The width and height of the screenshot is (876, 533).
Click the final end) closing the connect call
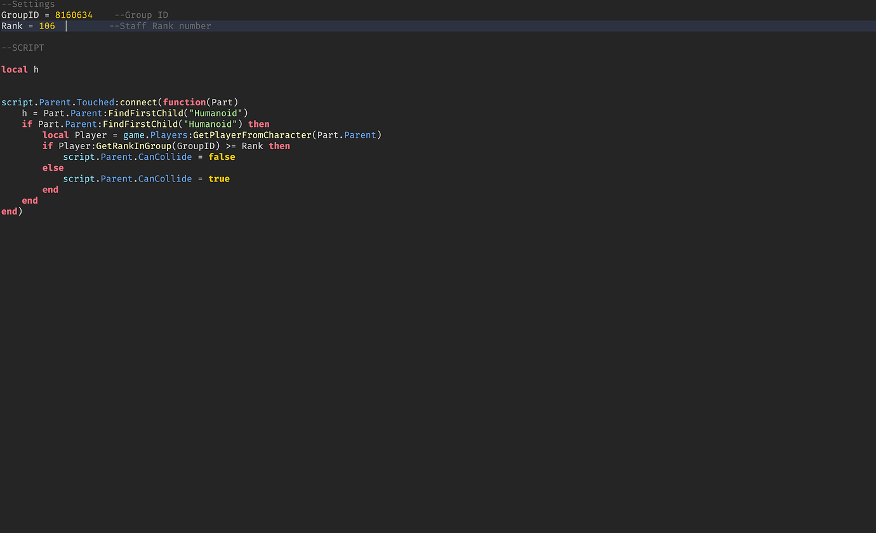point(11,211)
